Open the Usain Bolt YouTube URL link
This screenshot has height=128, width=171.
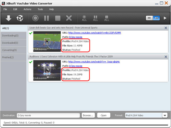point(94,33)
